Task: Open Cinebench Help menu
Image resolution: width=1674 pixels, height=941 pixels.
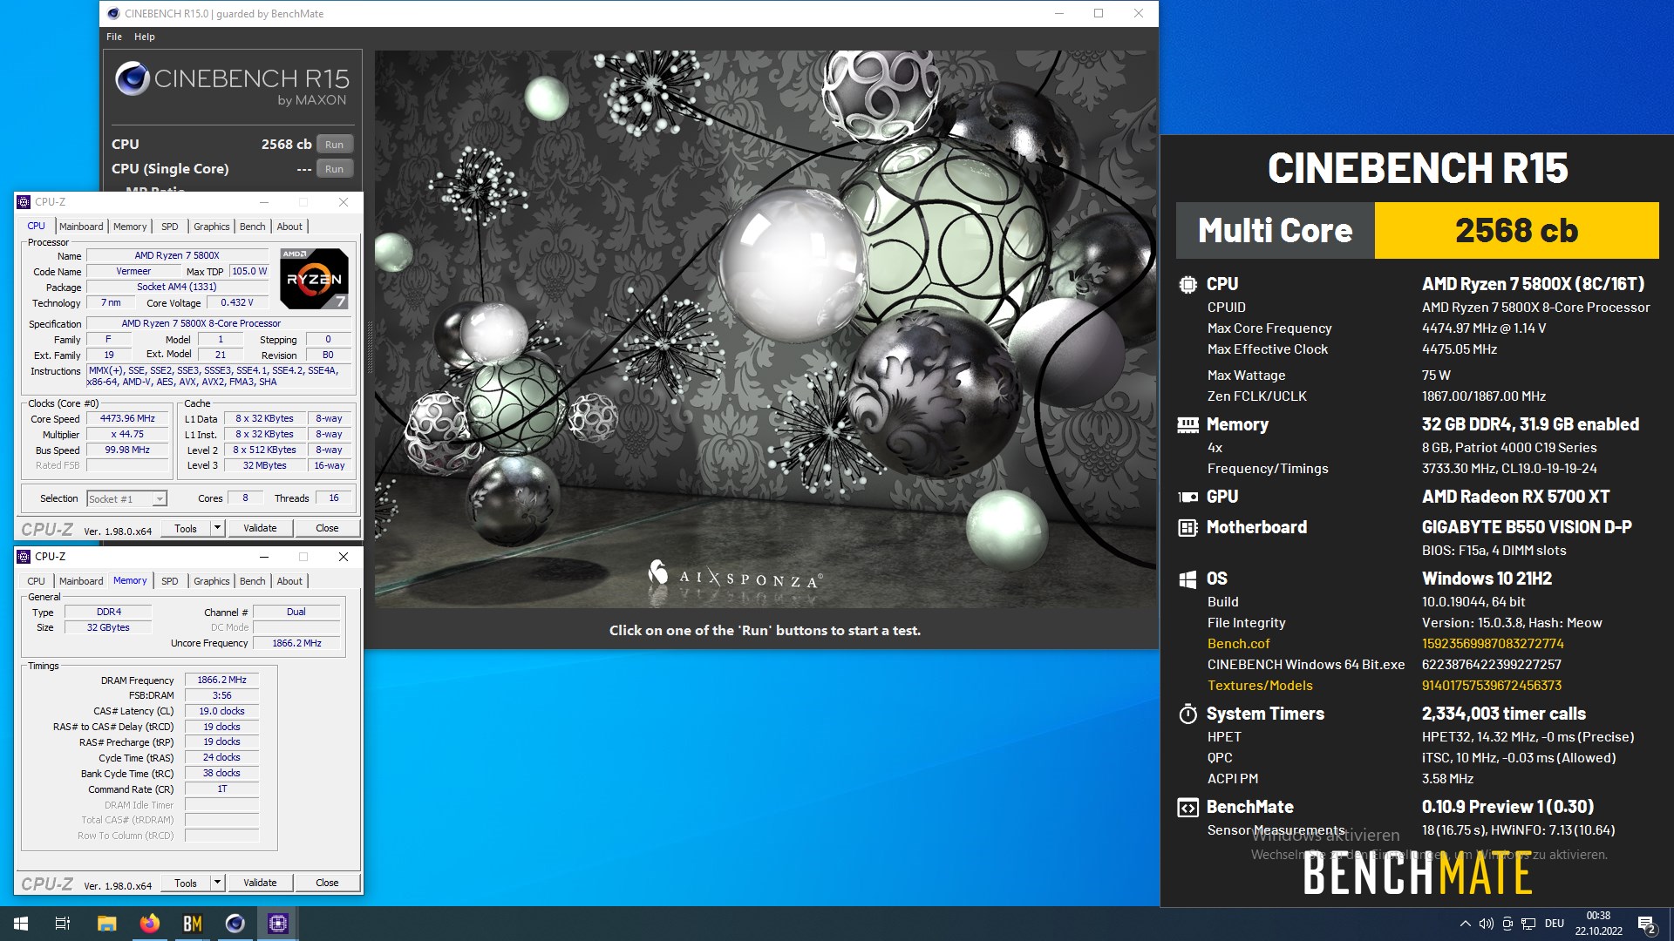Action: coord(145,37)
